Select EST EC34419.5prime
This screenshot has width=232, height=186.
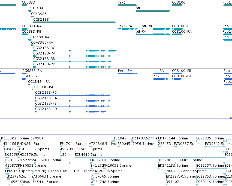pyautogui.click(x=89, y=155)
